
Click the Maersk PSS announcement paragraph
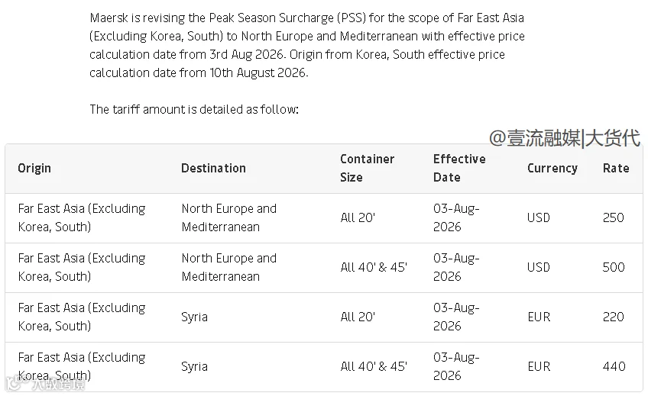tap(307, 45)
